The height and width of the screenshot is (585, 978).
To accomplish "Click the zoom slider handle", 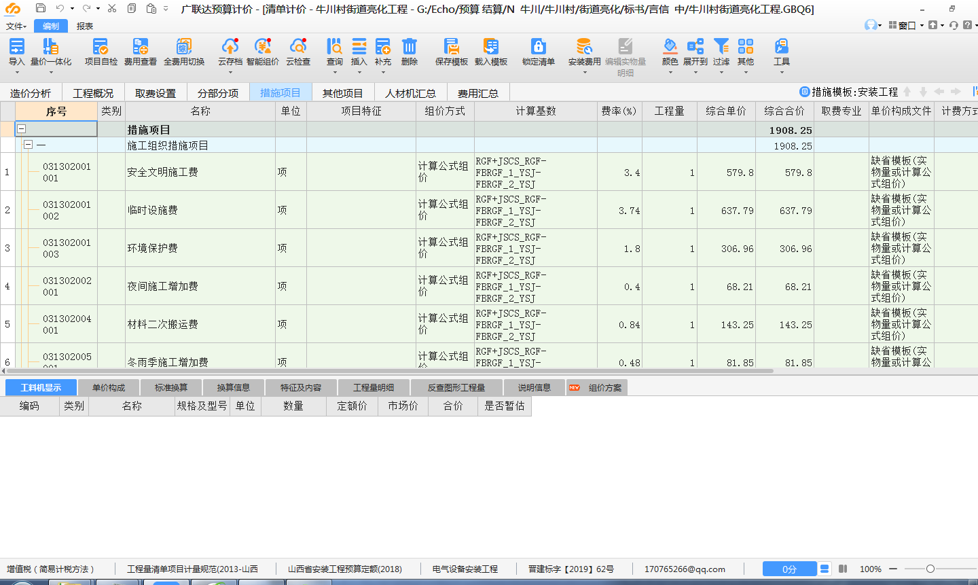I will [930, 569].
